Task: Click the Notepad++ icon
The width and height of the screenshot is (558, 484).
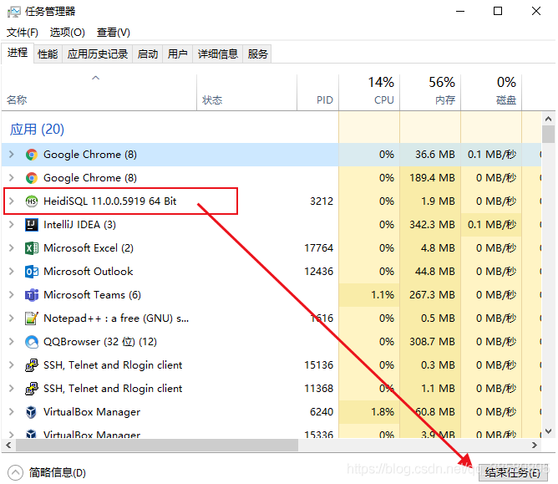Action: click(32, 318)
